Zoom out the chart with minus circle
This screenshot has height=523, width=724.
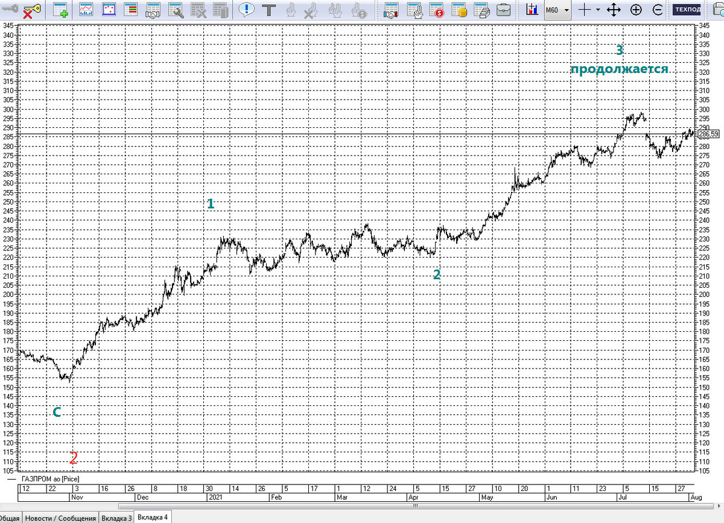tap(658, 10)
